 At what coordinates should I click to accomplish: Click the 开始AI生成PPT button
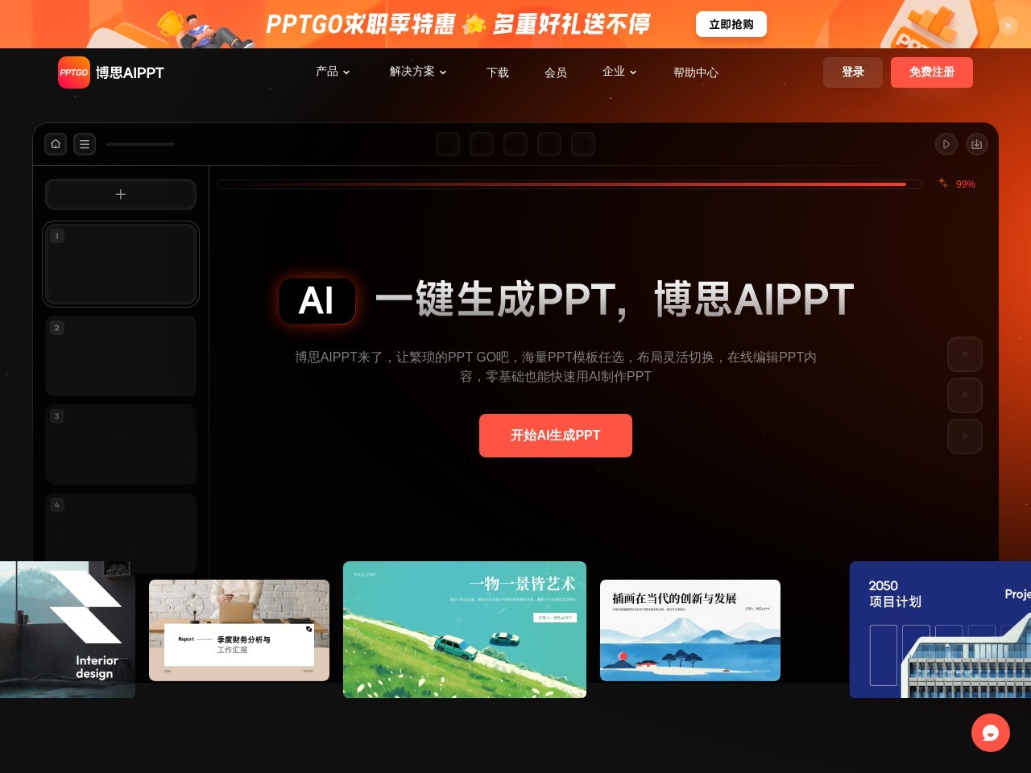pos(556,436)
